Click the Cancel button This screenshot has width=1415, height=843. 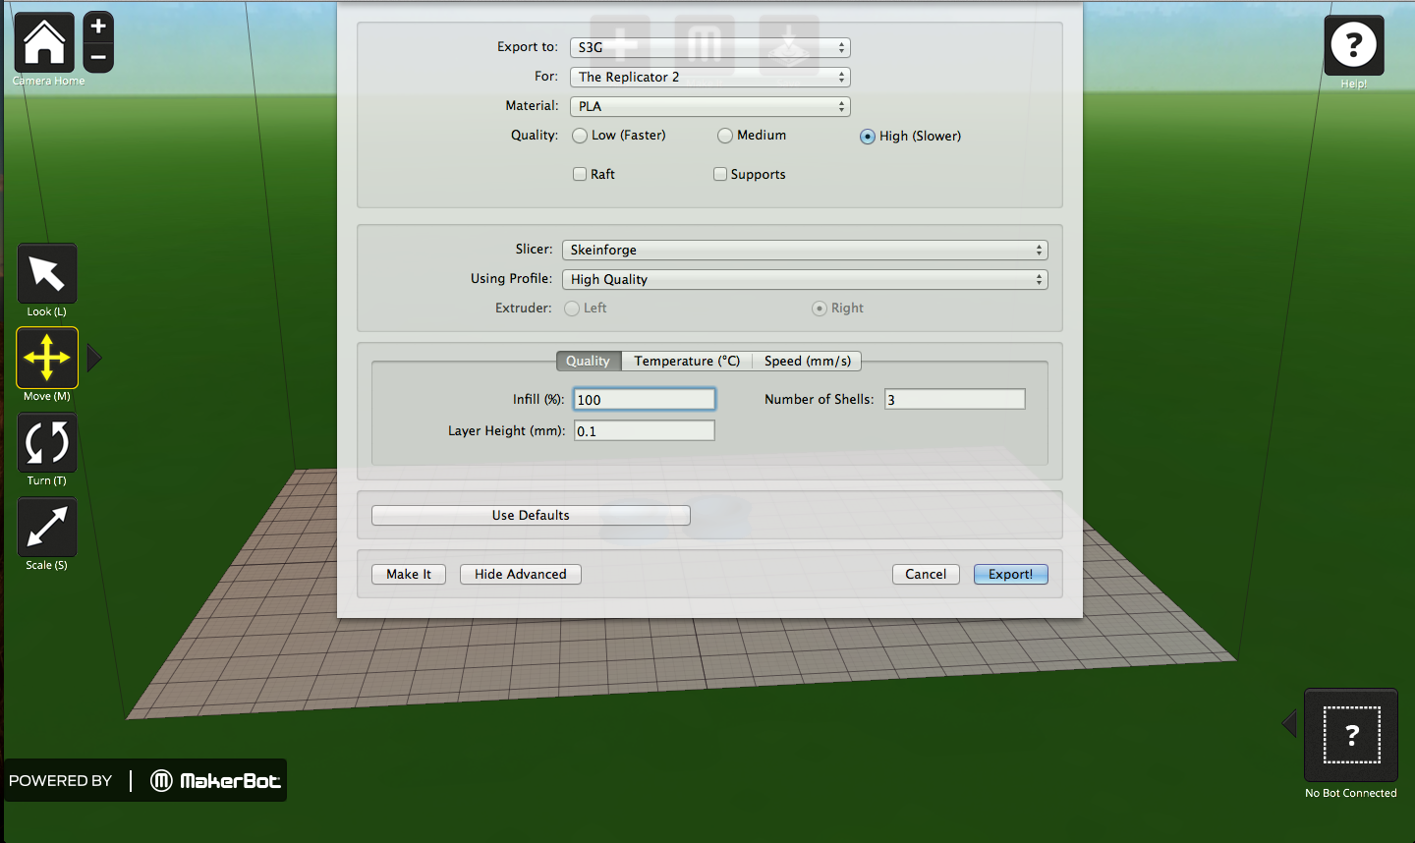tap(926, 574)
